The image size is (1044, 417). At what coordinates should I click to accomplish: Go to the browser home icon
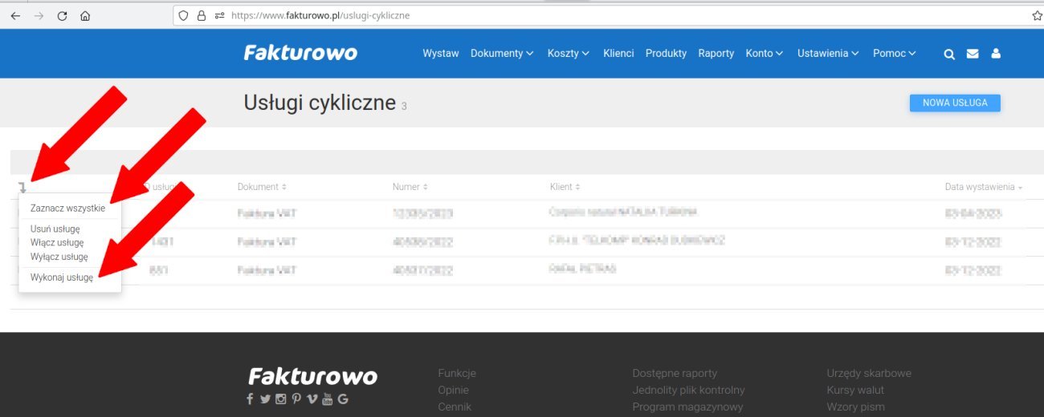85,15
